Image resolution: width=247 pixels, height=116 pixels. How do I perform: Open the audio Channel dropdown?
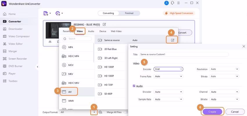point(224,92)
